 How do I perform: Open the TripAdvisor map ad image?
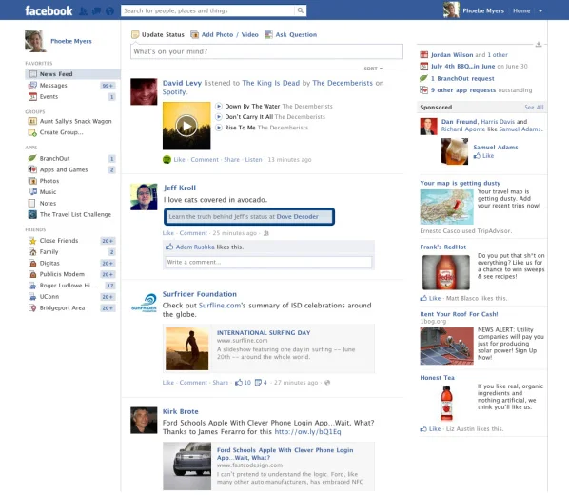coord(446,207)
